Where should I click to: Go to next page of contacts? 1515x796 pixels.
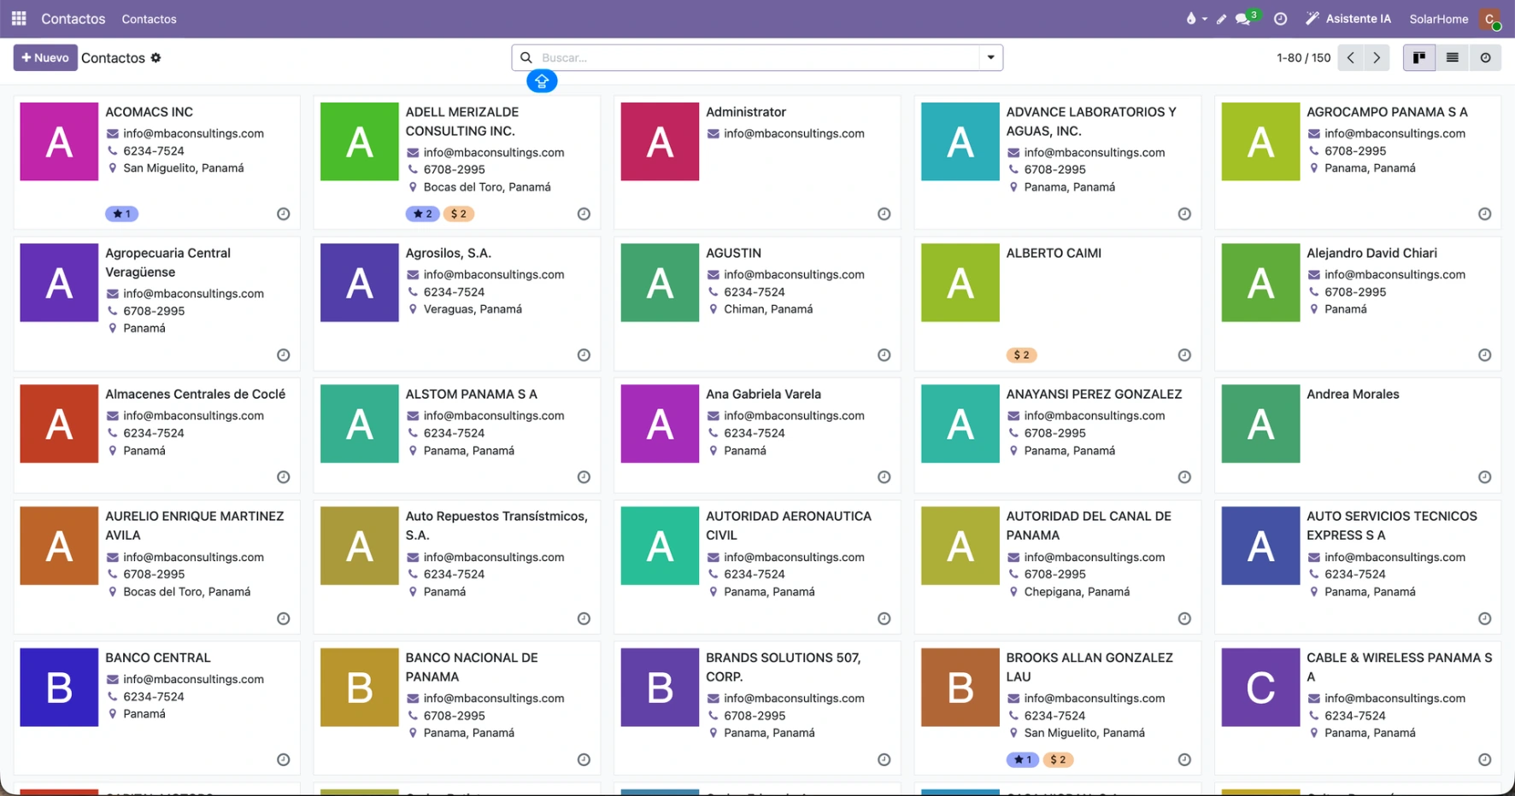coord(1377,57)
